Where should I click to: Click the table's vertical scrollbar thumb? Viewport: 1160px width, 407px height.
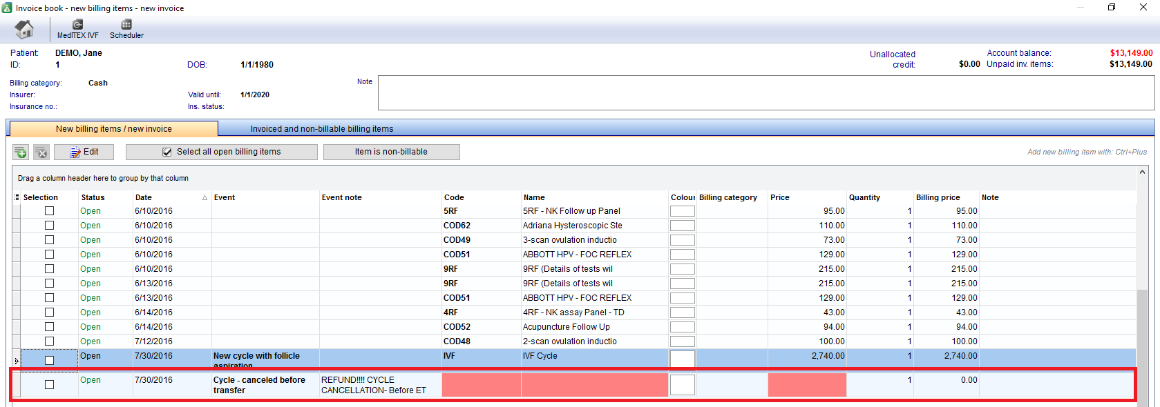[1142, 347]
